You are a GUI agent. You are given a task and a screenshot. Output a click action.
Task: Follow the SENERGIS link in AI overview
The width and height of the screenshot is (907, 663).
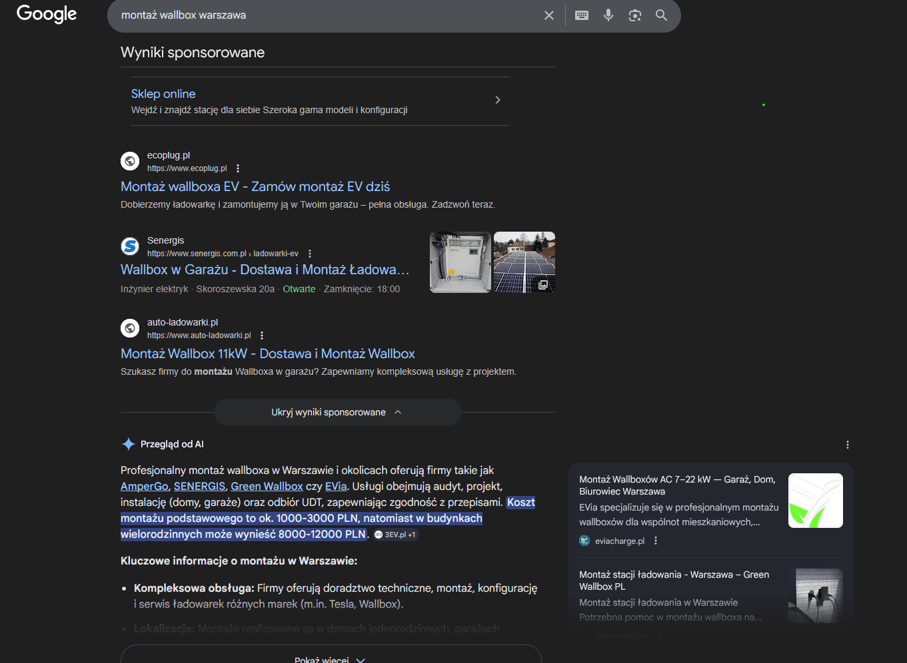pos(199,487)
